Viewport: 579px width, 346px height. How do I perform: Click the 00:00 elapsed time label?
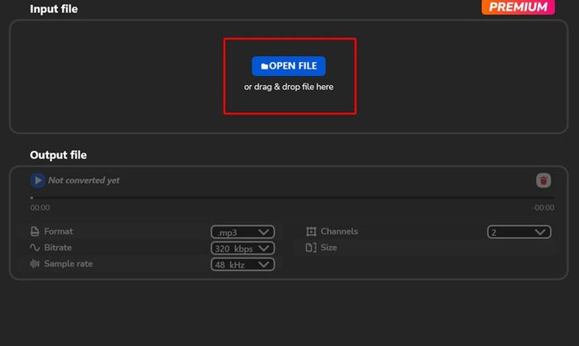click(40, 208)
